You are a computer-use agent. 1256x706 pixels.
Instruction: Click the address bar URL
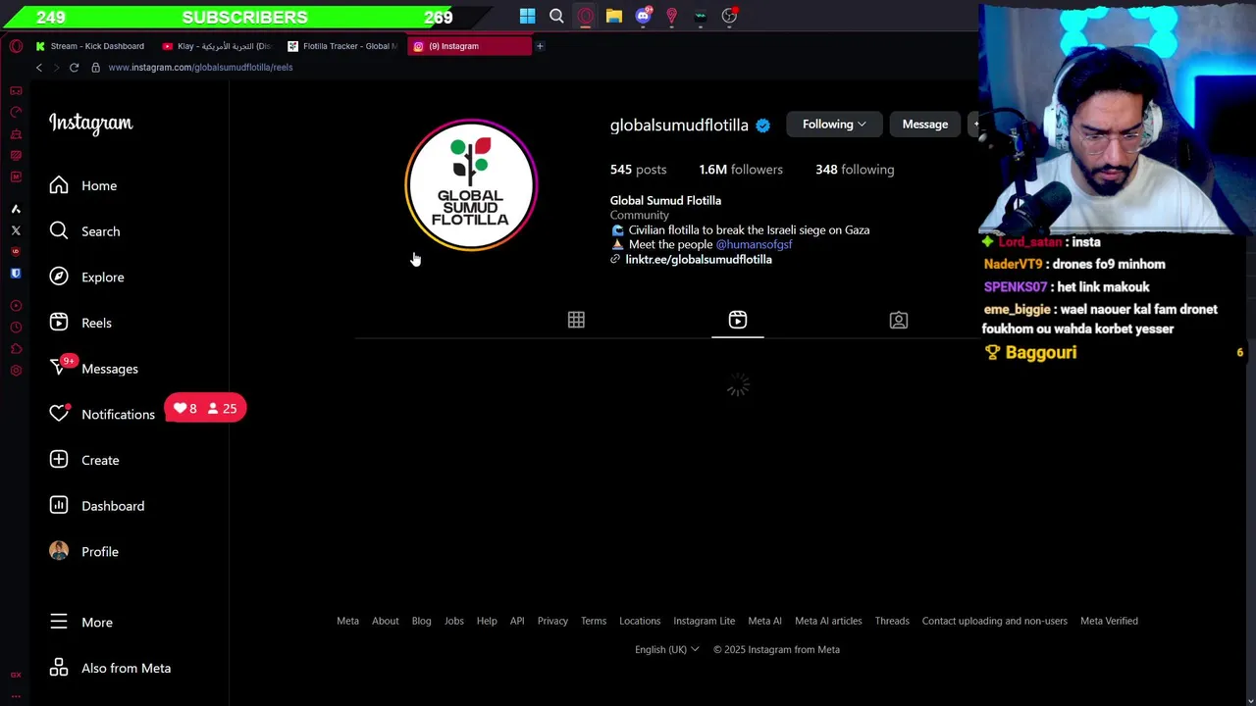(x=200, y=68)
